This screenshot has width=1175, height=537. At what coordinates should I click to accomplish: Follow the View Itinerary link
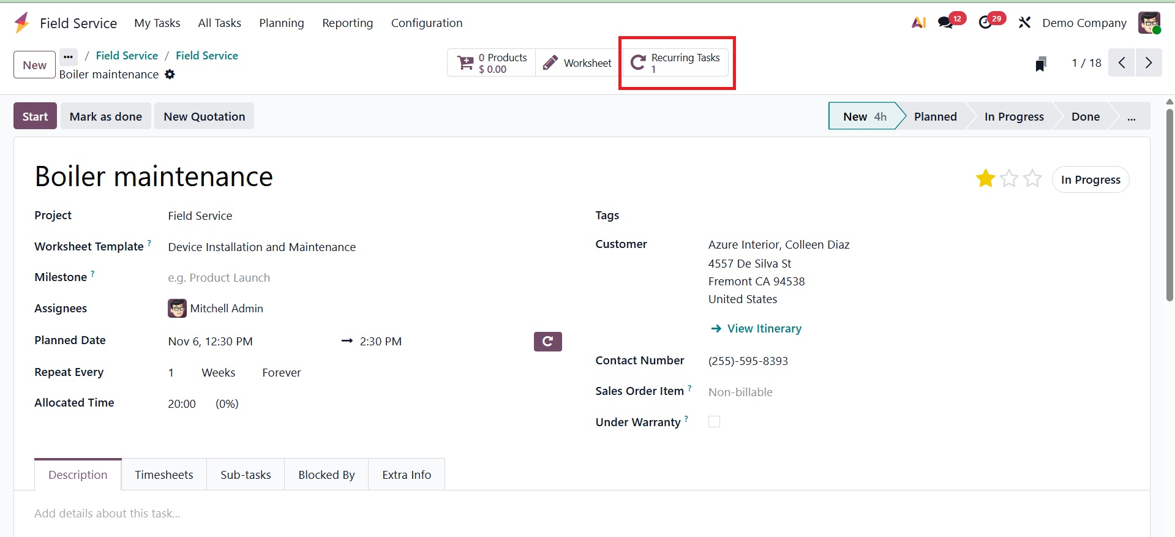[764, 328]
